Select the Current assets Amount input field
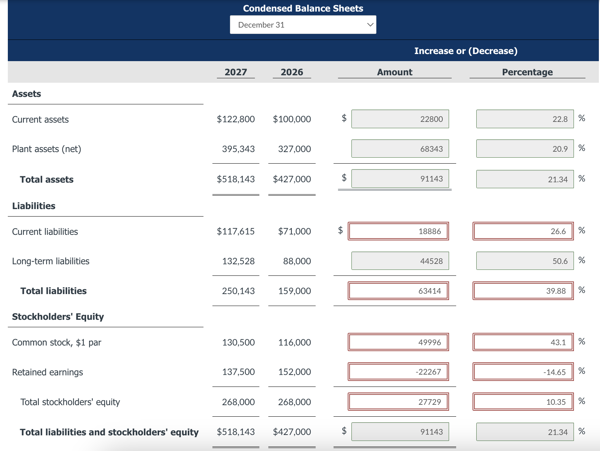This screenshot has width=600, height=451. pyautogui.click(x=400, y=119)
